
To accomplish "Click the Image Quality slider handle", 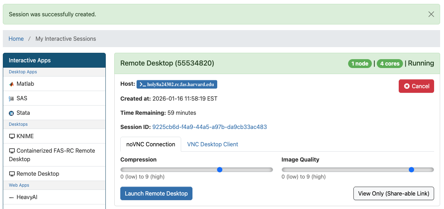I will pyautogui.click(x=411, y=170).
